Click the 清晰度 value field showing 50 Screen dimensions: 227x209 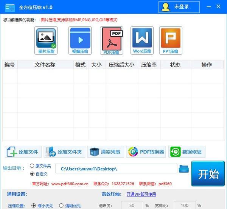pos(132,205)
